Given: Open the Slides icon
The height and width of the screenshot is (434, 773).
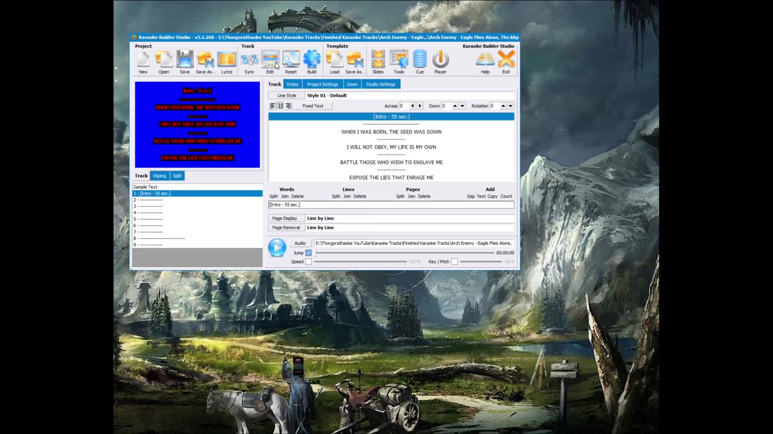Looking at the screenshot, I should 378,59.
